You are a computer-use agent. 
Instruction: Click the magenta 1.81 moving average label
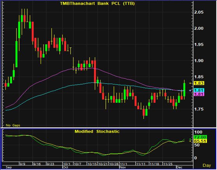tap(199, 94)
